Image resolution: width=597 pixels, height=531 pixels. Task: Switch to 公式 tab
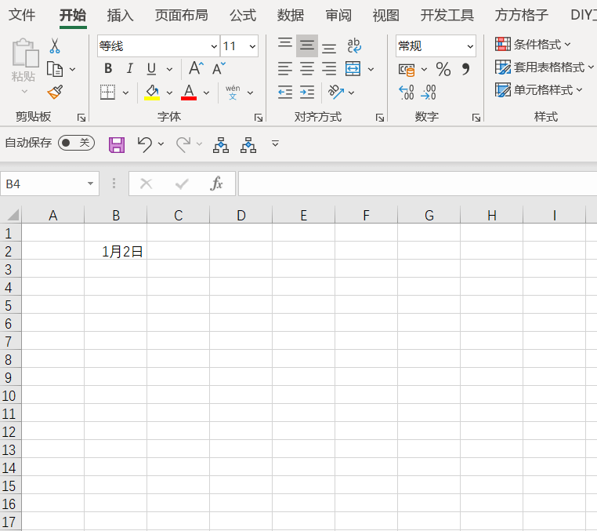243,15
